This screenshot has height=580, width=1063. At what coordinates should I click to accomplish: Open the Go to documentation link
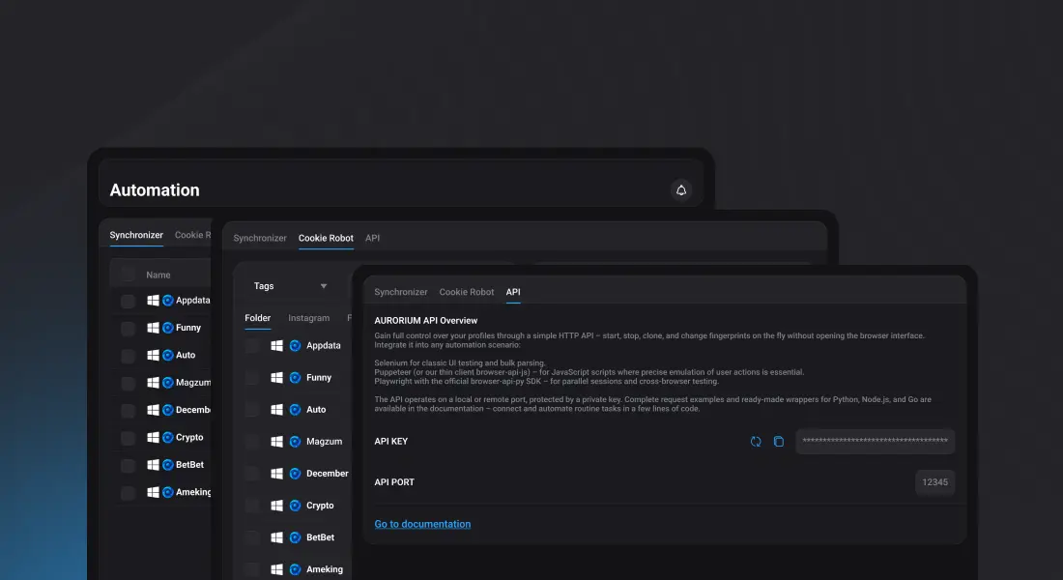422,524
